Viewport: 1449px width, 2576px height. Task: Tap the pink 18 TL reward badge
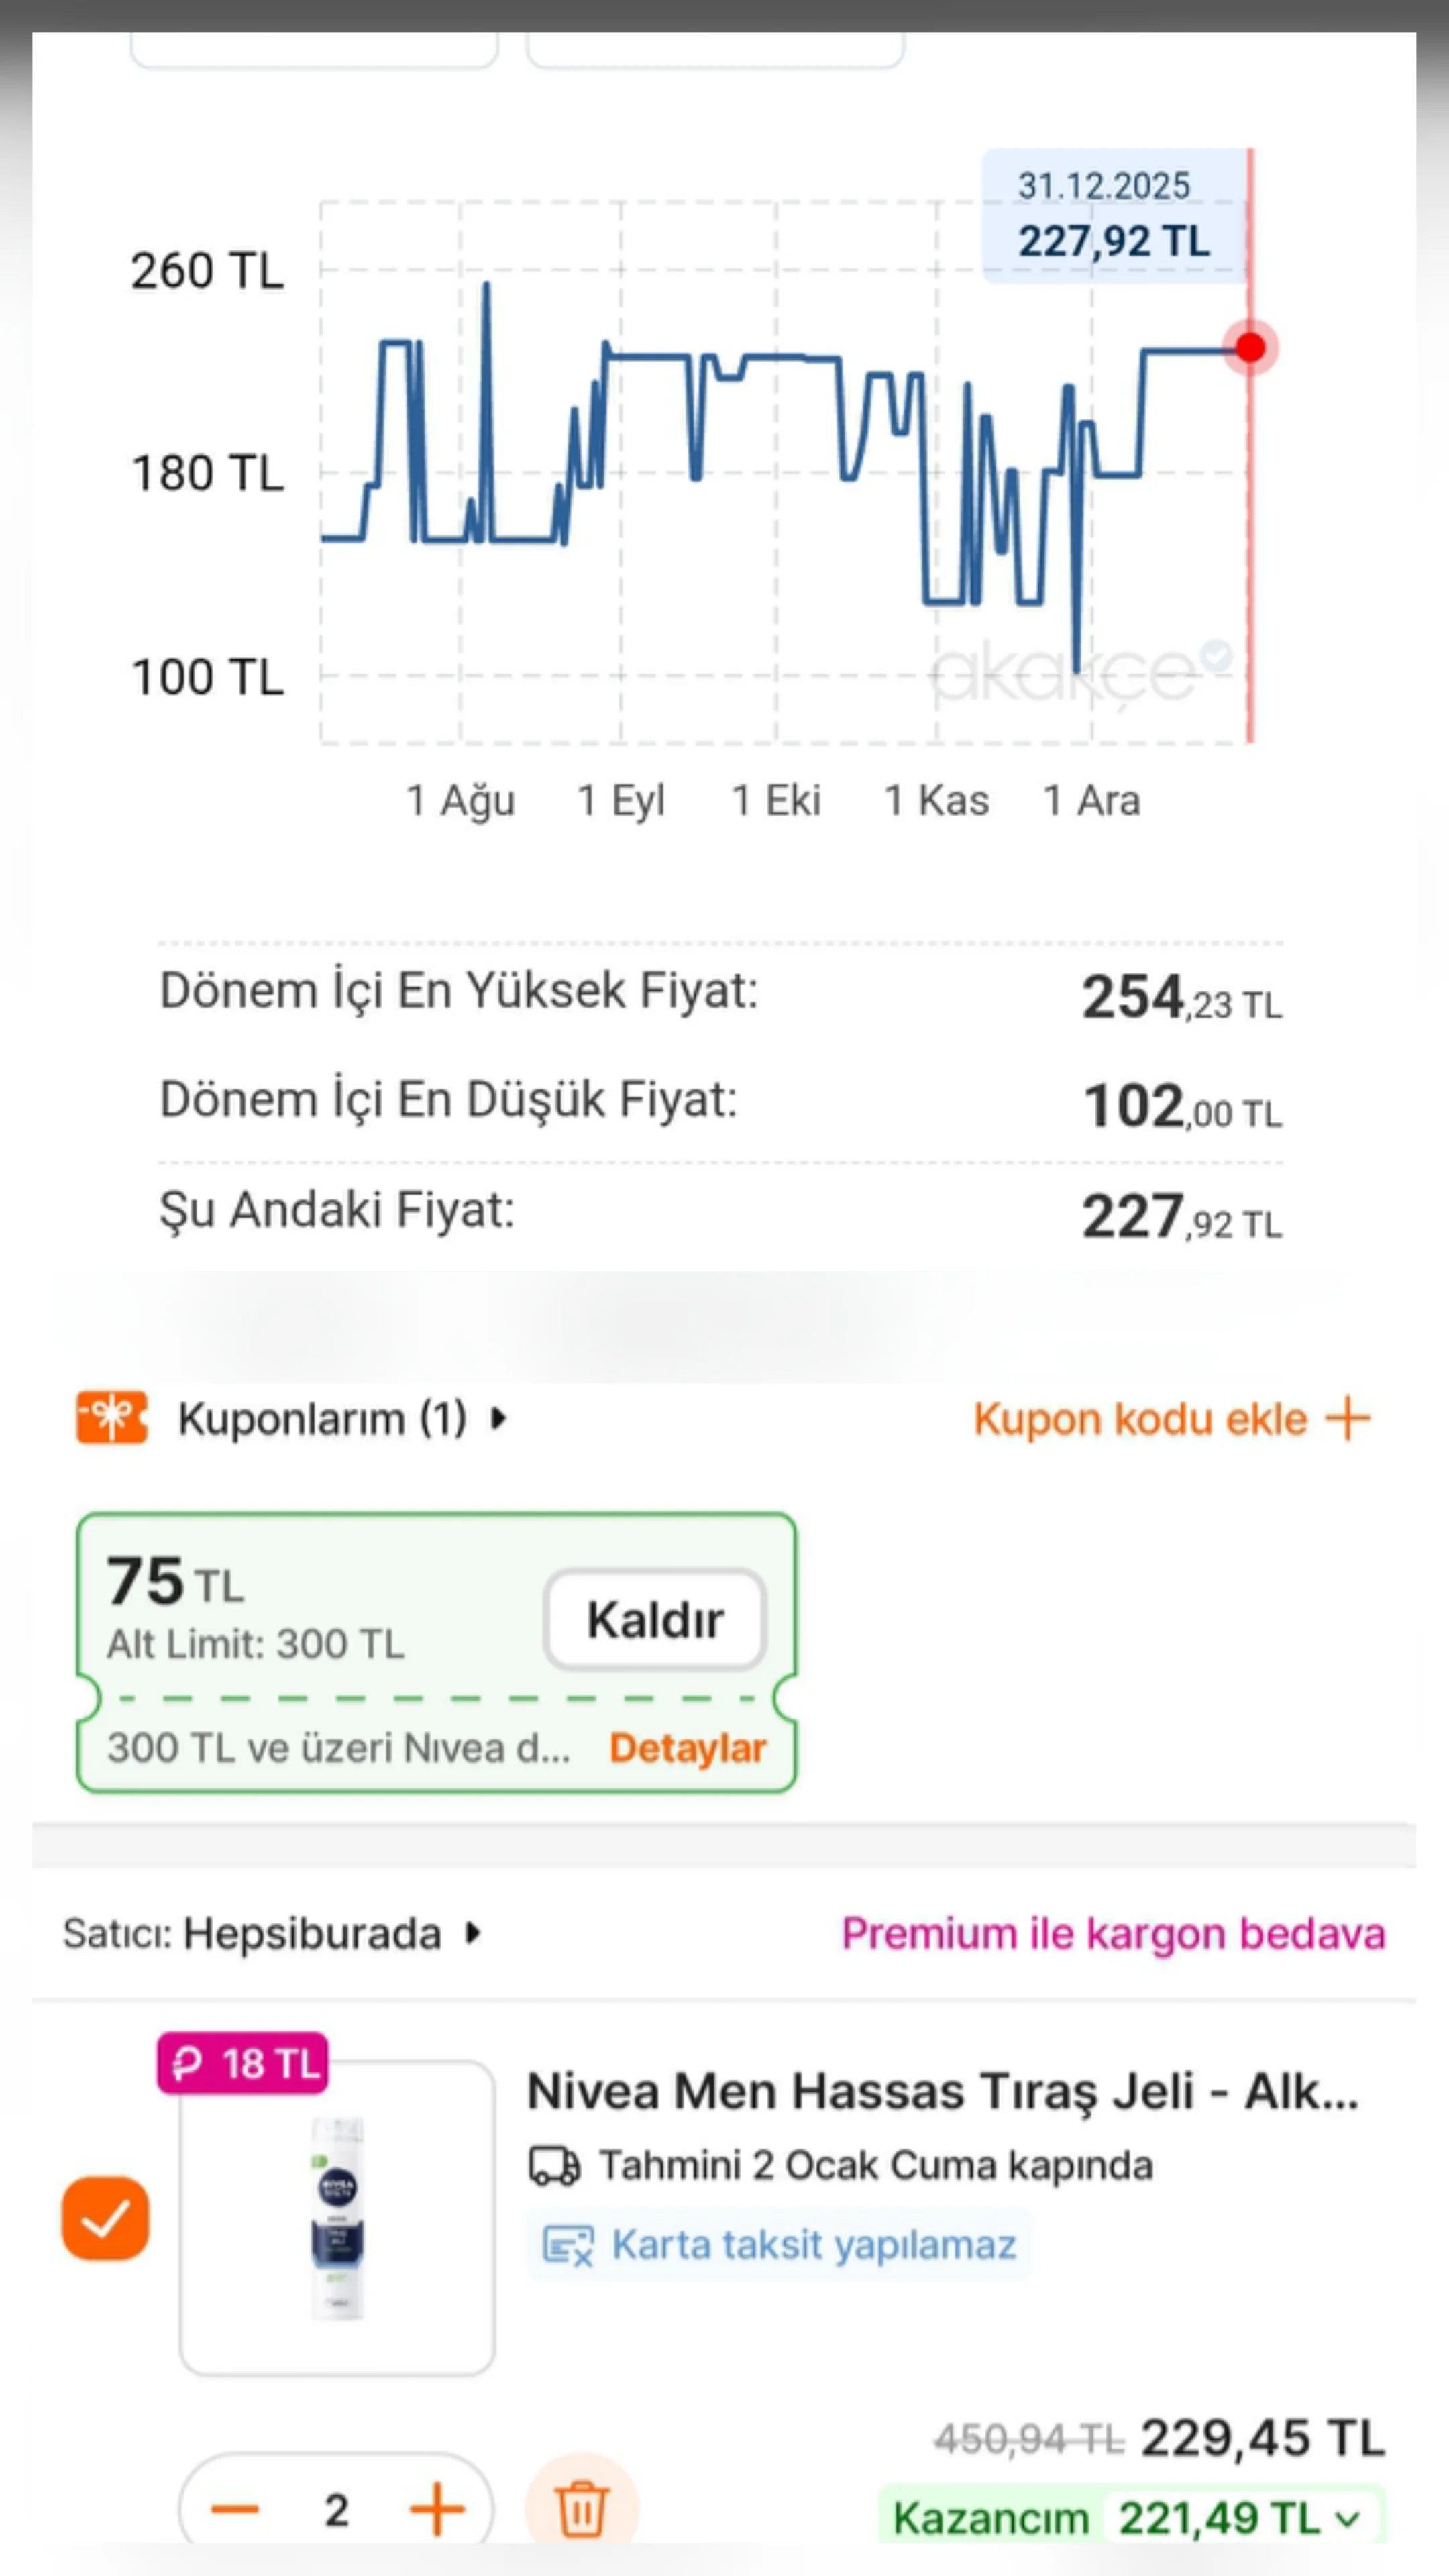243,2063
